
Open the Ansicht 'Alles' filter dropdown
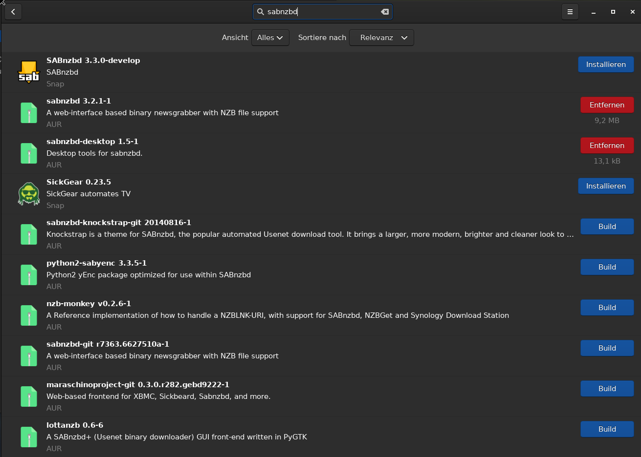(270, 38)
